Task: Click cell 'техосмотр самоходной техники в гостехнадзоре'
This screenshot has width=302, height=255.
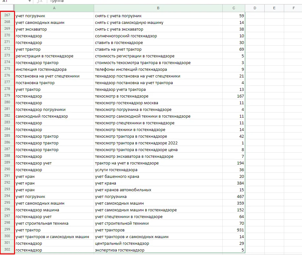Action: pos(158,116)
